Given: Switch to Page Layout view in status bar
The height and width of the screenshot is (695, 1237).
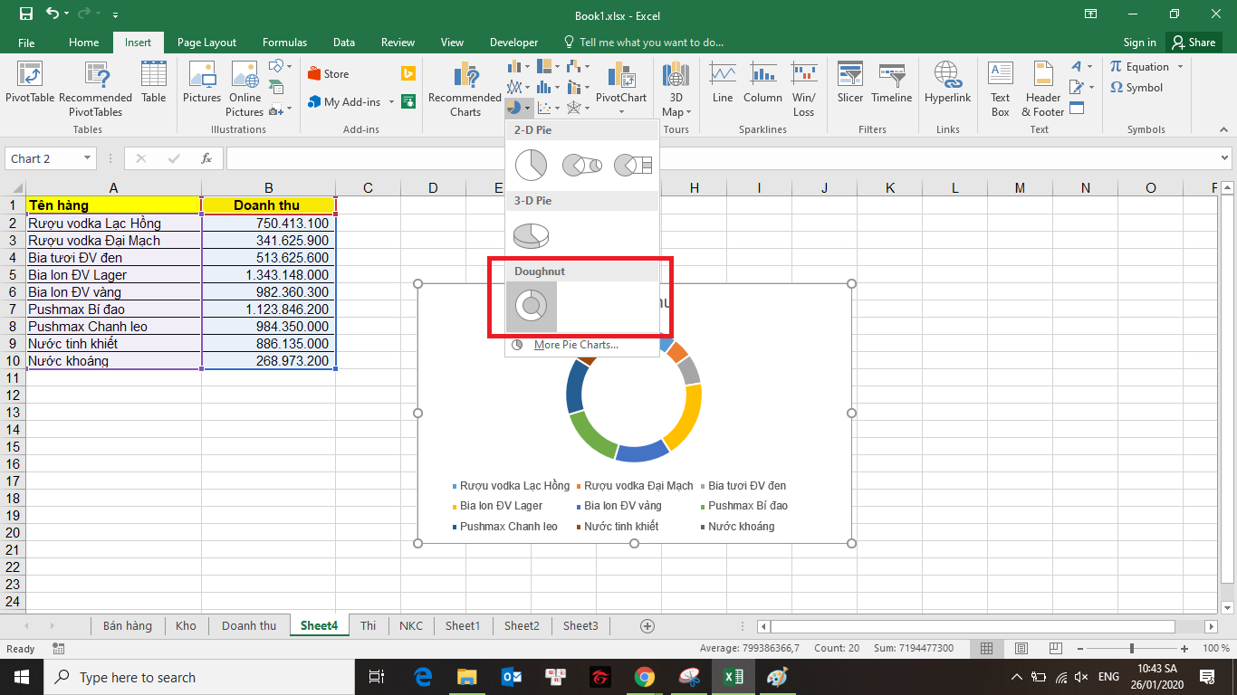Looking at the screenshot, I should click(x=1021, y=649).
